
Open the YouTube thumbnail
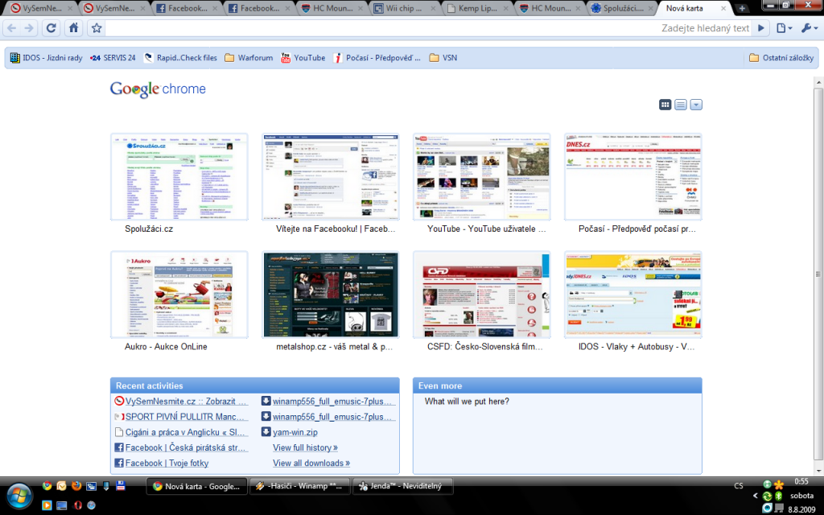(482, 176)
